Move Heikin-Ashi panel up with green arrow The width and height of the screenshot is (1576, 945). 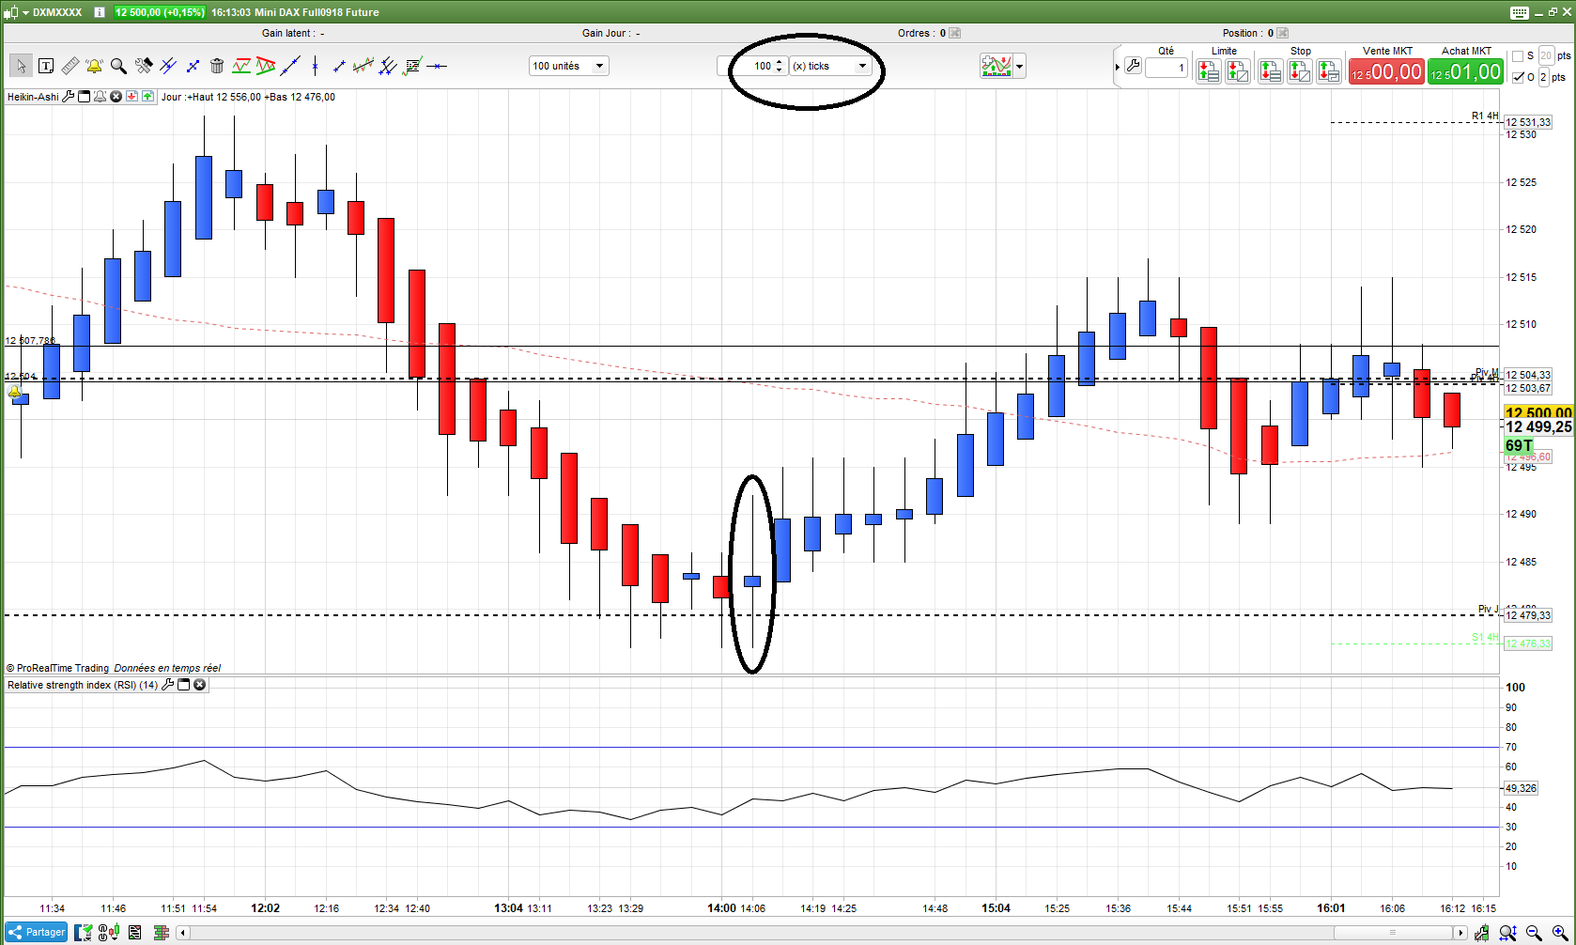coord(147,97)
